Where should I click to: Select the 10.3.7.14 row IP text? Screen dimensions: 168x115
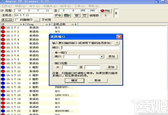tap(13, 79)
